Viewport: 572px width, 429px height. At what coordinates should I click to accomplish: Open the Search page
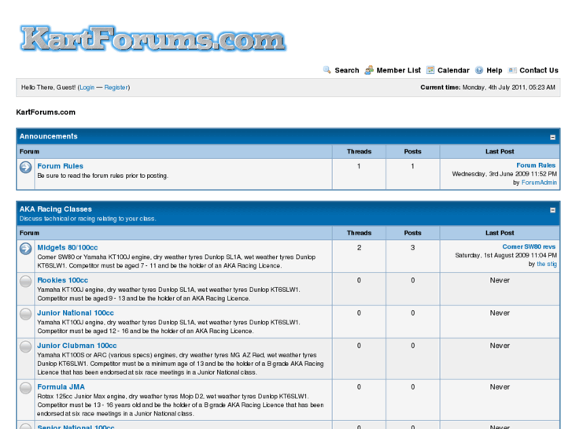pyautogui.click(x=346, y=70)
